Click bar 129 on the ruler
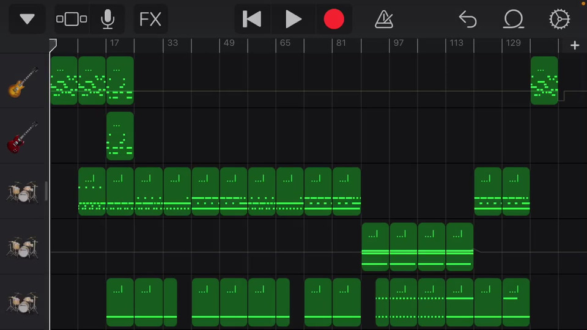The image size is (587, 330). click(x=513, y=43)
